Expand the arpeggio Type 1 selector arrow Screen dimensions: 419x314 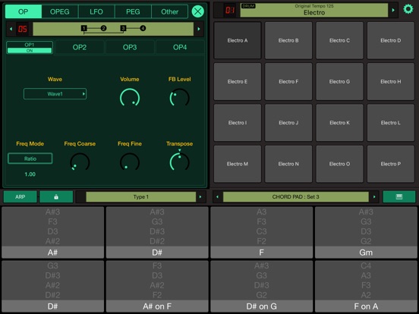point(200,196)
